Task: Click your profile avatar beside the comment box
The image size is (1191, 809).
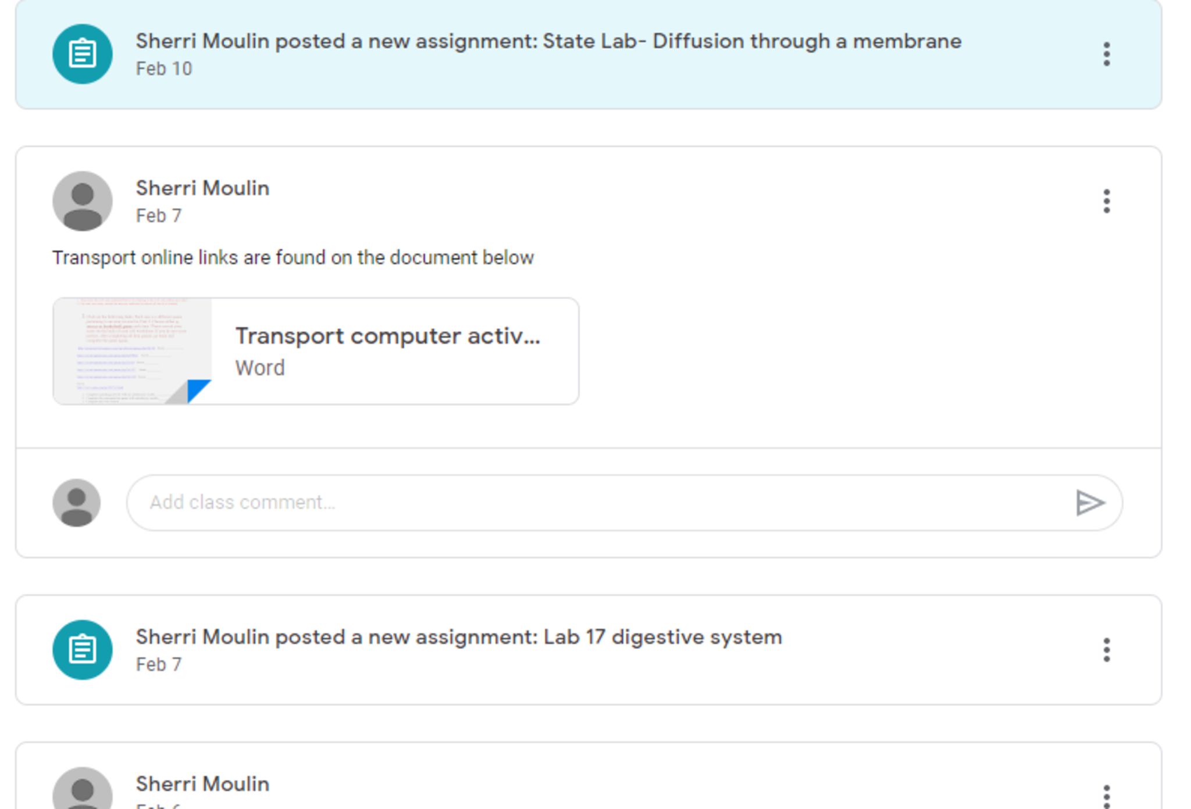Action: (76, 503)
